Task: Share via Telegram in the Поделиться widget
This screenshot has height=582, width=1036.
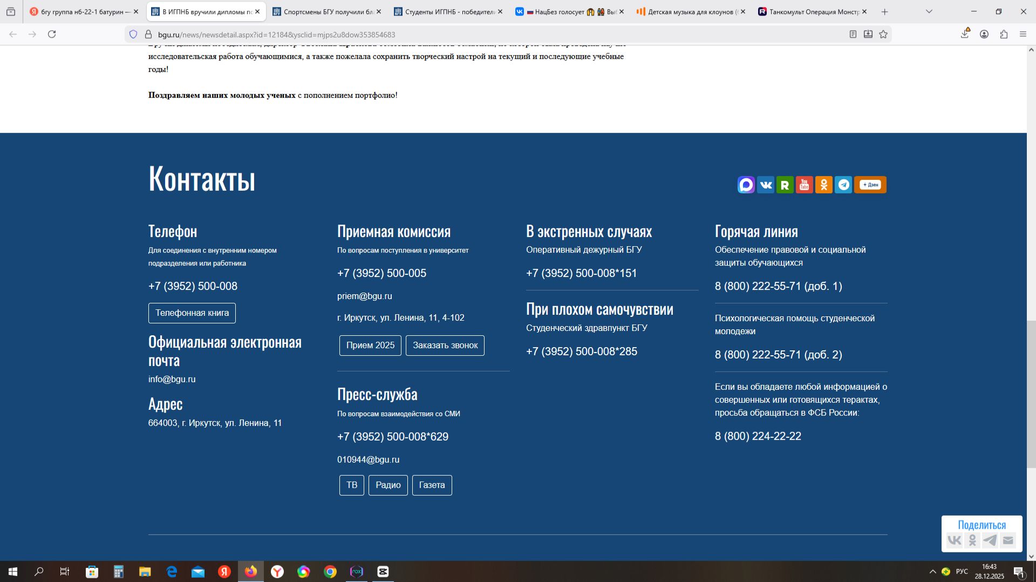Action: click(990, 540)
